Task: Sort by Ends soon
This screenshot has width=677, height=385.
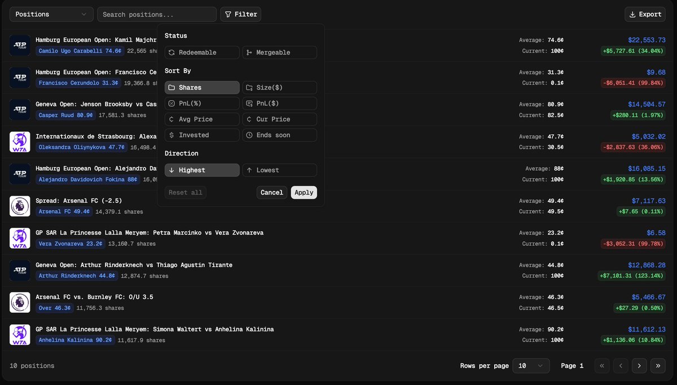Action: [x=280, y=135]
